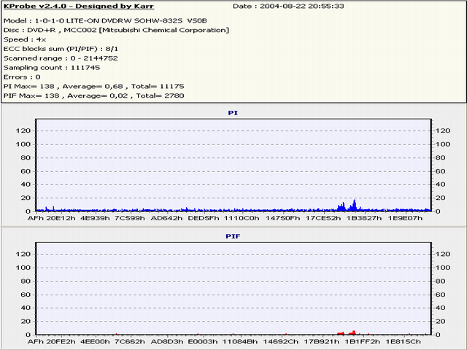
Task: Click the PIF Max= 138 statistics line
Action: (x=94, y=96)
